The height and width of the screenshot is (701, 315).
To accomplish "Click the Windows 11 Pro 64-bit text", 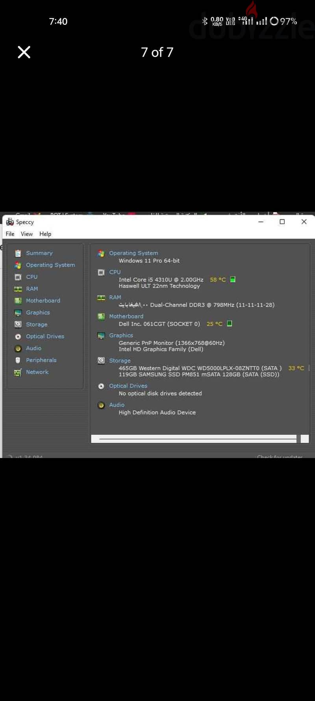I will coord(149,261).
